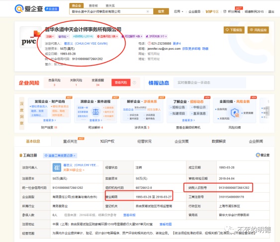Select the 查老板 search tab
280x242 pixels.
93,5
